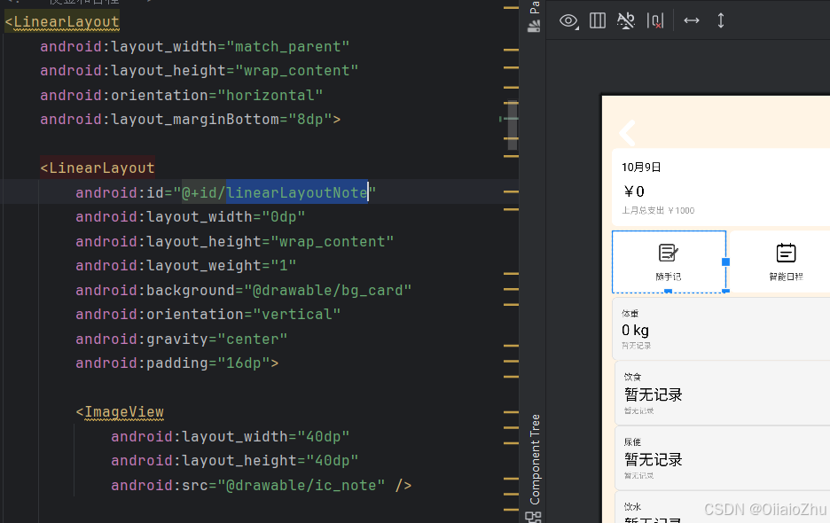This screenshot has width=830, height=523.
Task: Click the clear weights icon with red x
Action: 655,20
